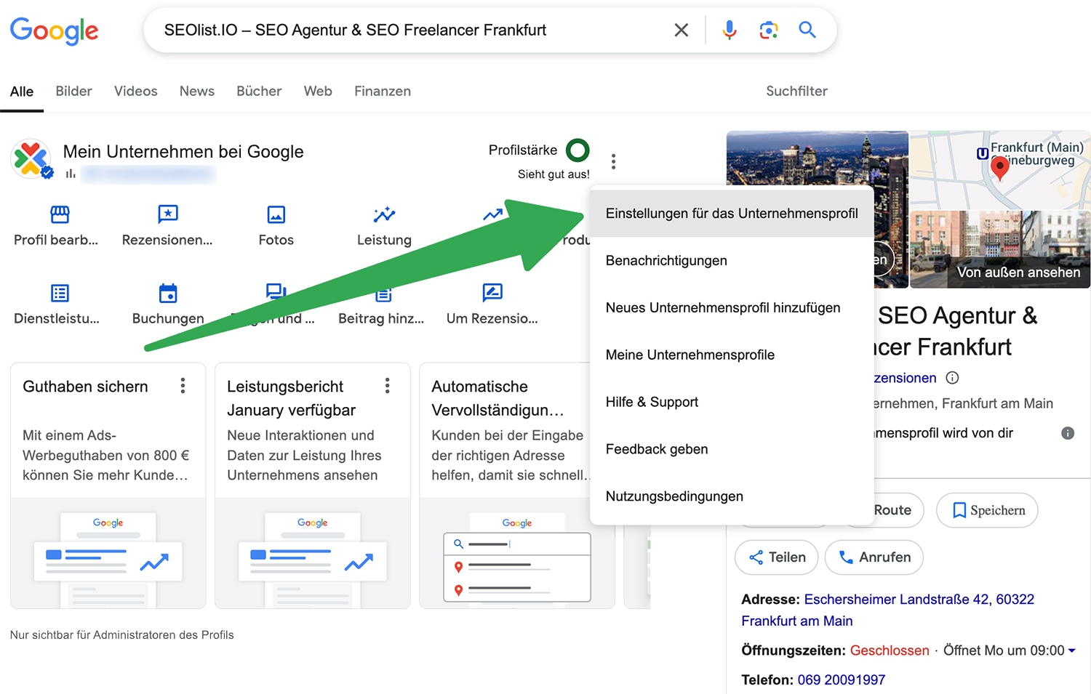Choose Benachrichtigungen from the menu
Screen dimensions: 1091x694
coord(666,261)
